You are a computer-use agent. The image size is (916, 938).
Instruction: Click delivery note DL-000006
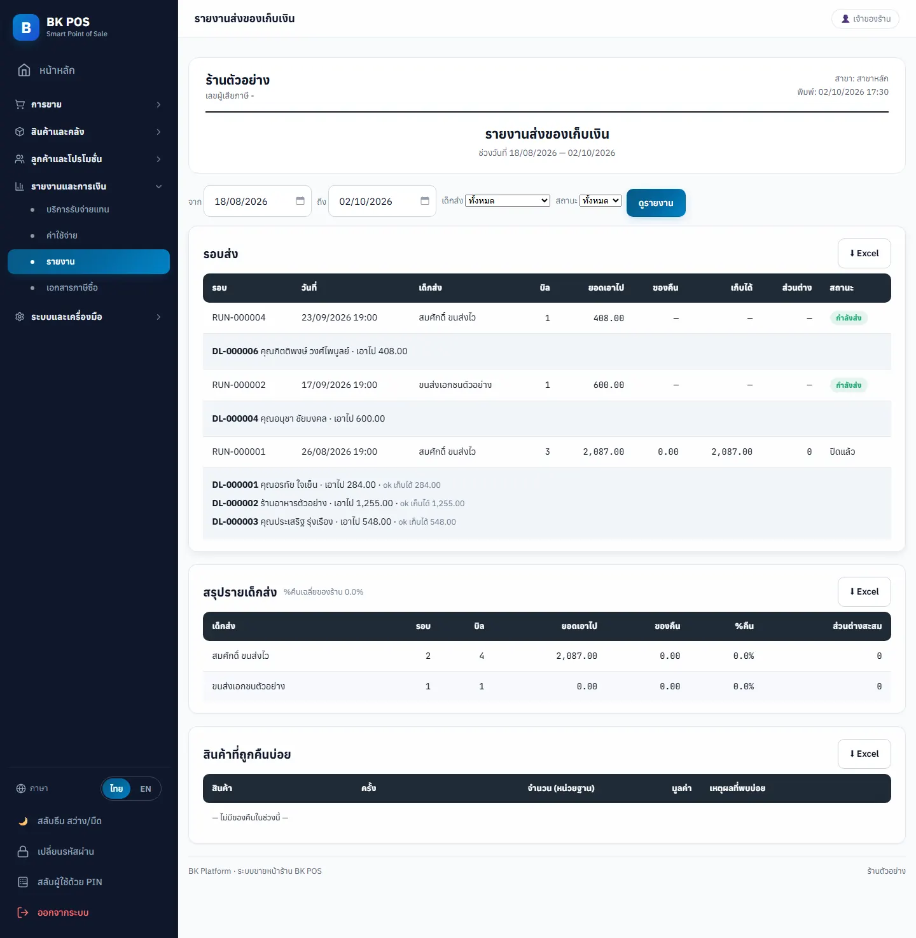(x=235, y=351)
